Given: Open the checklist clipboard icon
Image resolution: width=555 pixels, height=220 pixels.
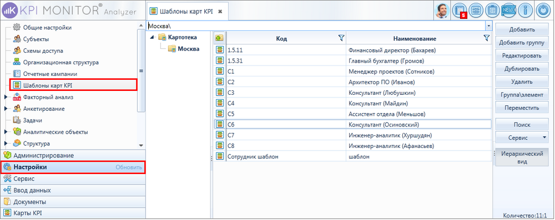Looking at the screenshot, I should (493, 10).
